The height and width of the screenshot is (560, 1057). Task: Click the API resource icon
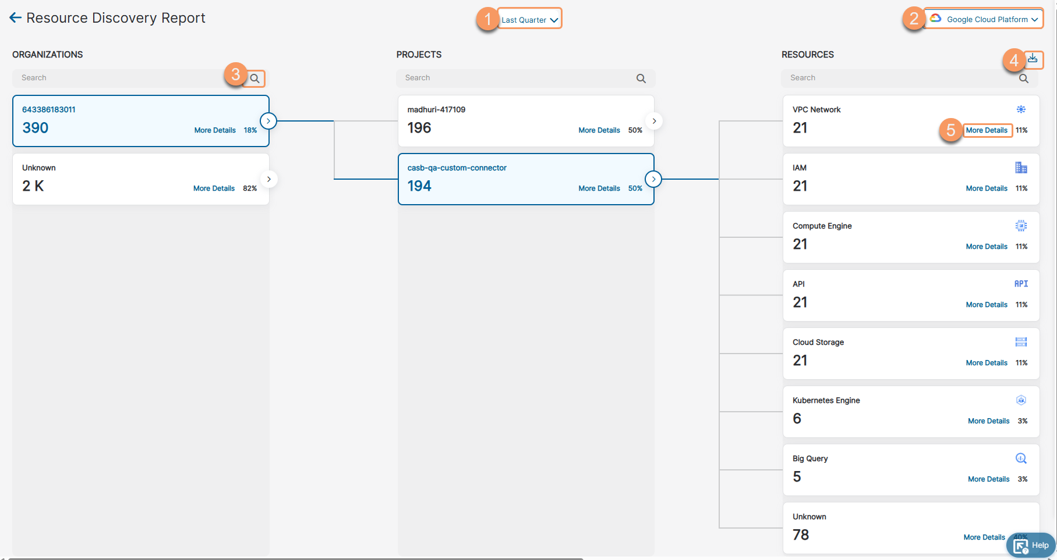click(x=1021, y=284)
